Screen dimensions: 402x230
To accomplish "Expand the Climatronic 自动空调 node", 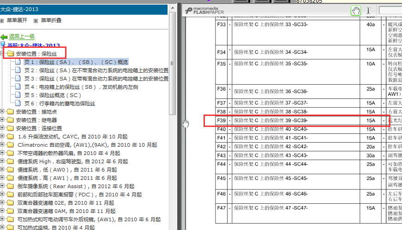I will [2, 144].
